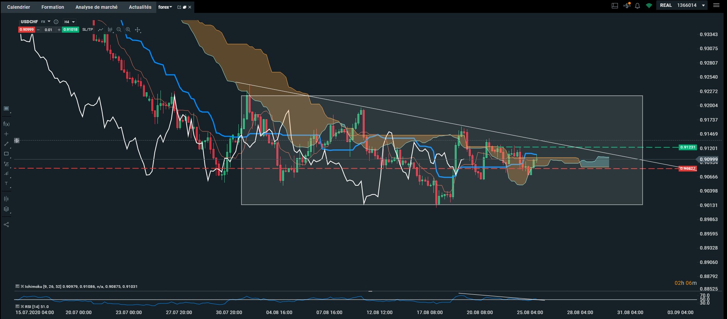Viewport: 727px width, 319px height.
Task: Select the rectangle shape tool
Action: [6, 154]
